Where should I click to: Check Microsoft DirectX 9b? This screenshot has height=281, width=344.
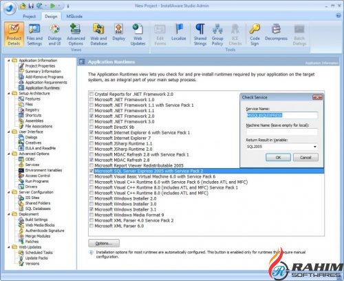92,127
